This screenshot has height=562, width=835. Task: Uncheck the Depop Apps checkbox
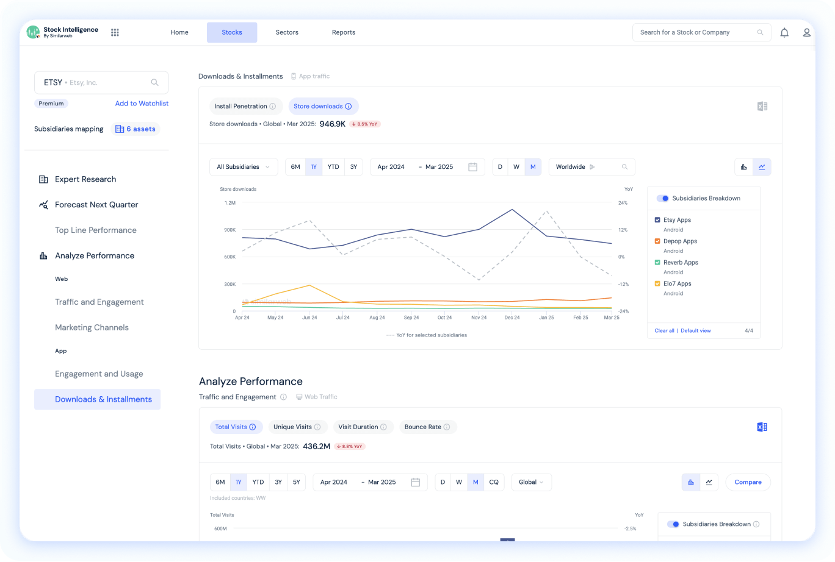click(x=657, y=241)
